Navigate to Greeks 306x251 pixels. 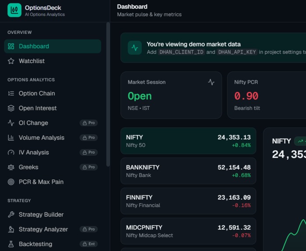click(x=53, y=167)
